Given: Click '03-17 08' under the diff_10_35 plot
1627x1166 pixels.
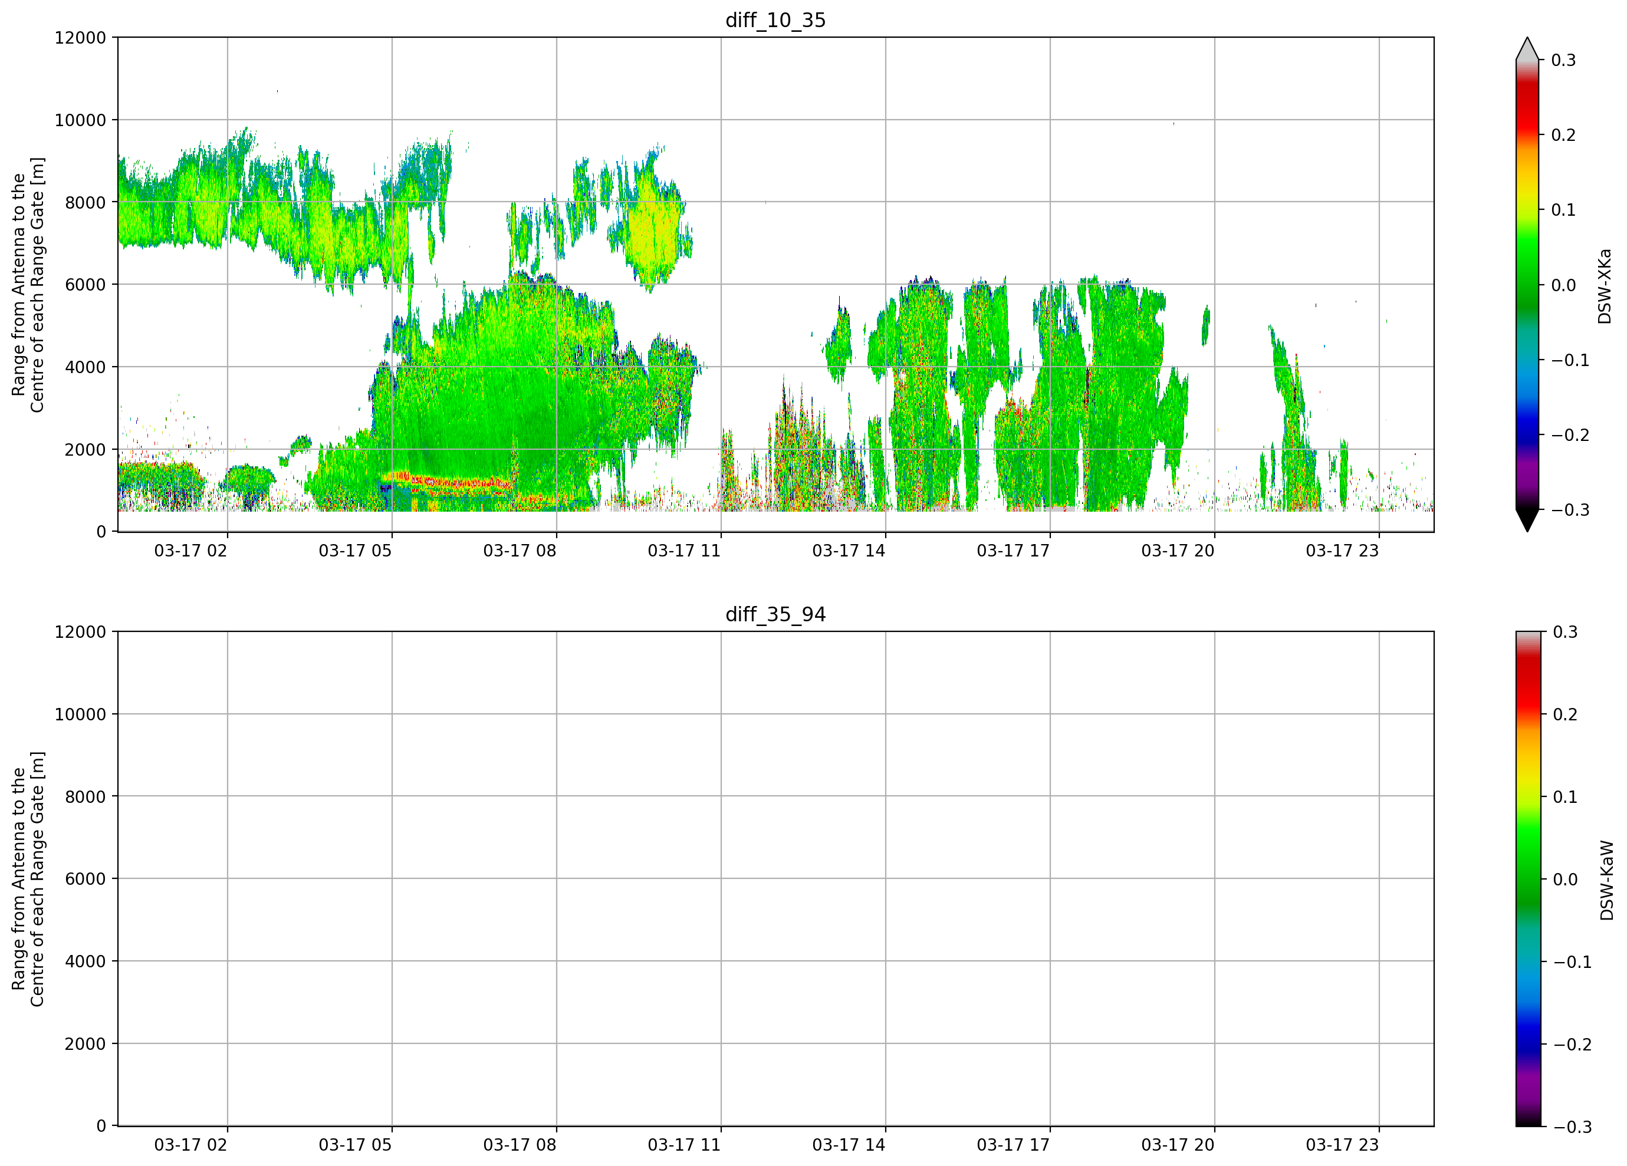Looking at the screenshot, I should (x=520, y=551).
